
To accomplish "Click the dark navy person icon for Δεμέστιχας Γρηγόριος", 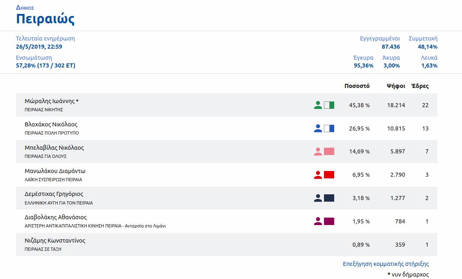I will click(x=318, y=198).
